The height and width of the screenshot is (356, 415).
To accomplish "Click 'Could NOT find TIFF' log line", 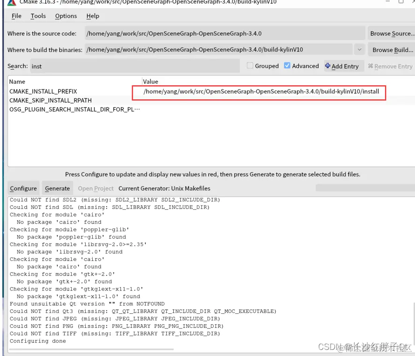I will click(x=115, y=334).
